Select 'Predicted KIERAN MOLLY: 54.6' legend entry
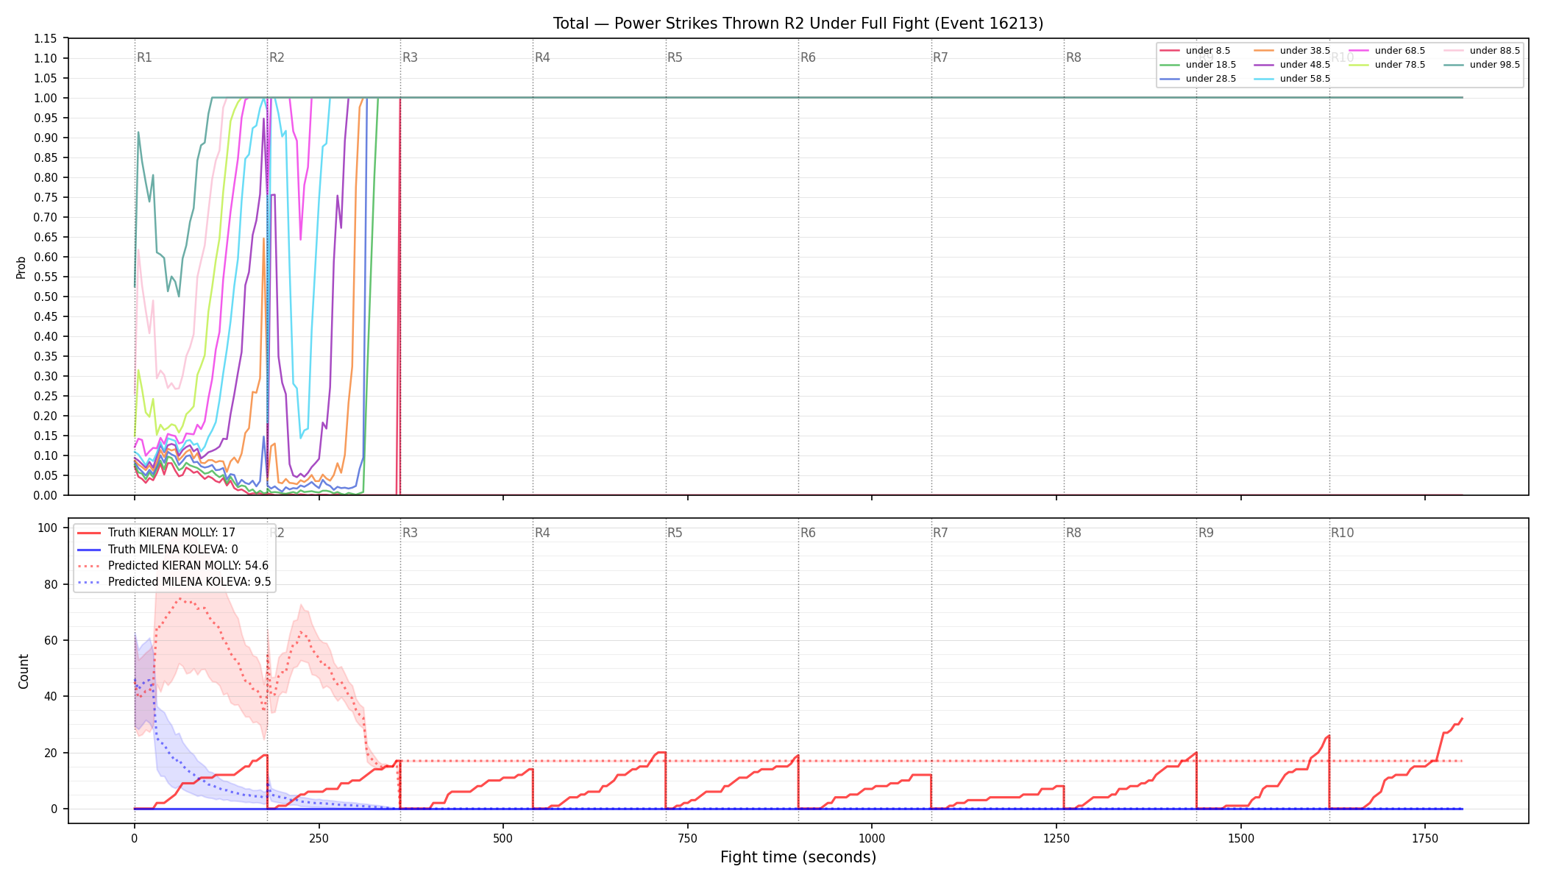Image resolution: width=1545 pixels, height=883 pixels. click(173, 566)
